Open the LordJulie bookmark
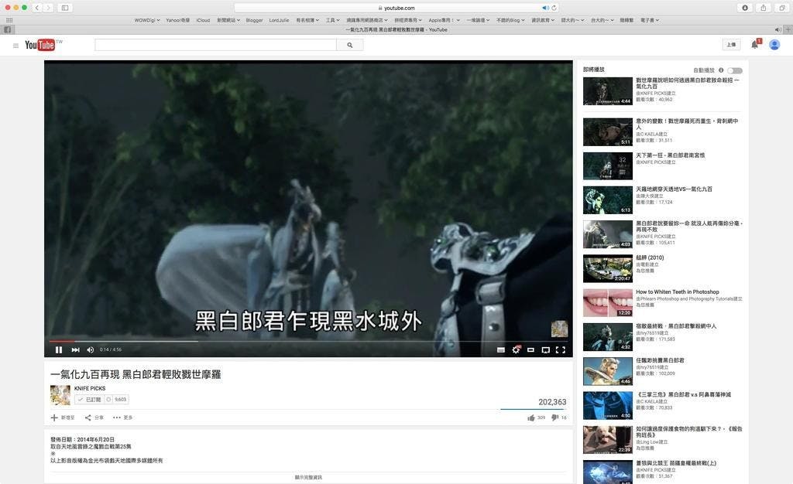This screenshot has height=484, width=793. tap(279, 20)
